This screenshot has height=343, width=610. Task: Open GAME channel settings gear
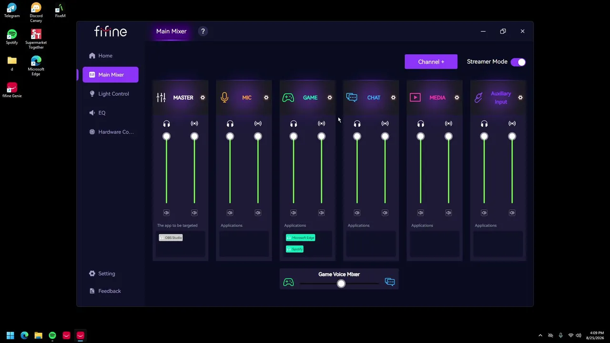point(330,98)
